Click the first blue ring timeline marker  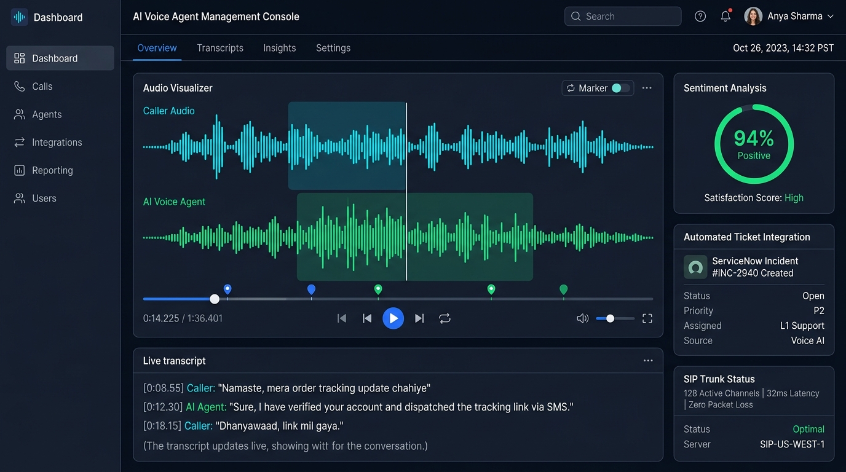[x=227, y=289]
